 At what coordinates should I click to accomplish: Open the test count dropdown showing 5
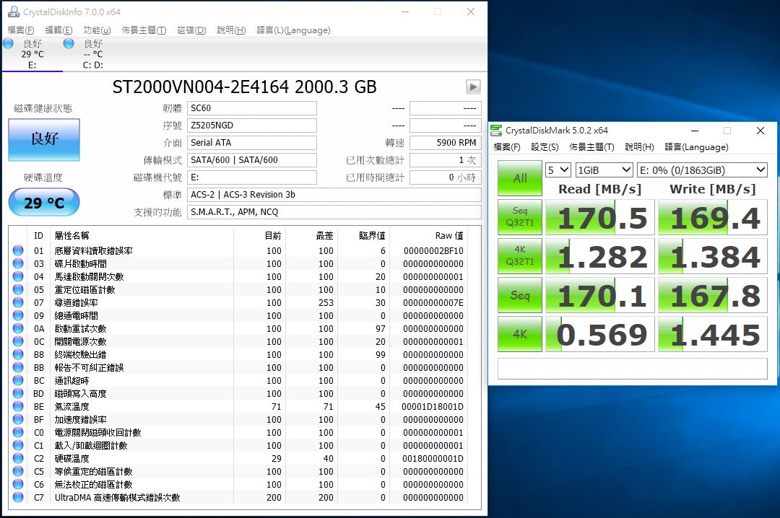point(558,170)
